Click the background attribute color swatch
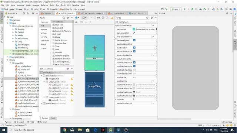 click(x=134, y=29)
